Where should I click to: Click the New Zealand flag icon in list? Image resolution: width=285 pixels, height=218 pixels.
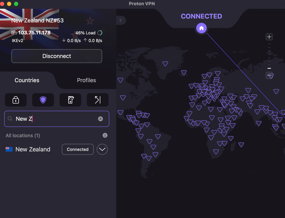[x=9, y=149]
